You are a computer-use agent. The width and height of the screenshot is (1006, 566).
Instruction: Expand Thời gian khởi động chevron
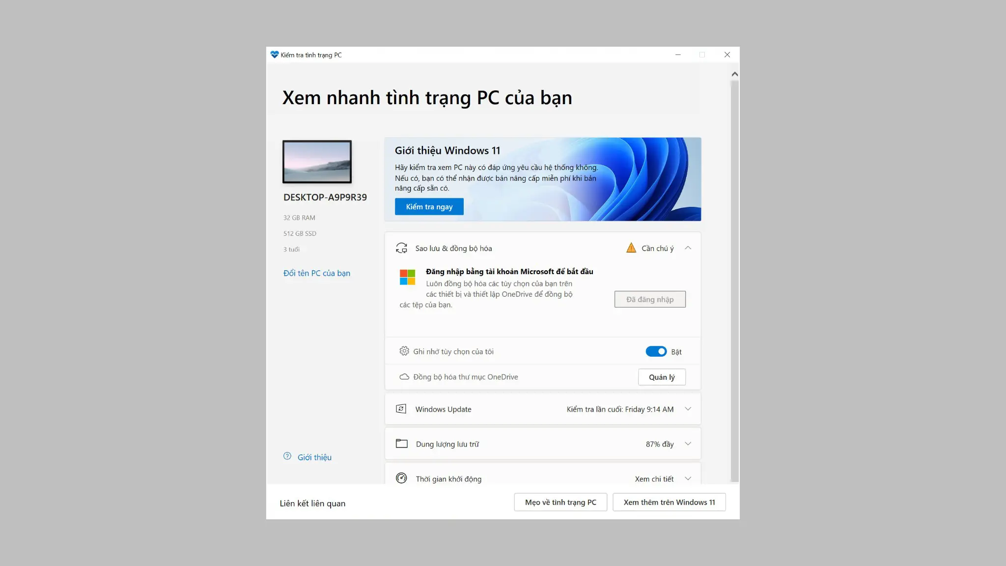pyautogui.click(x=688, y=479)
